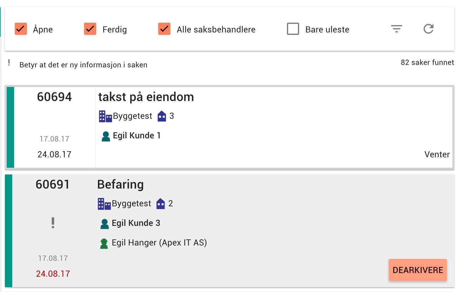Viewport: 461px width, 292px height.
Task: Open the Befaring case title
Action: (x=120, y=185)
